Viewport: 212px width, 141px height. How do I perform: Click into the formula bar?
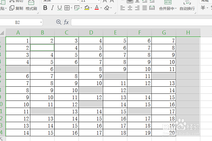pyautogui.click(x=142, y=22)
